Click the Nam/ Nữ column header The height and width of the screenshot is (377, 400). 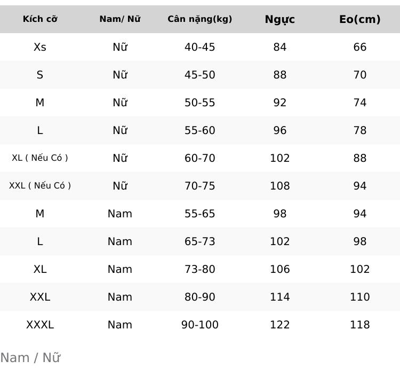pyautogui.click(x=120, y=19)
